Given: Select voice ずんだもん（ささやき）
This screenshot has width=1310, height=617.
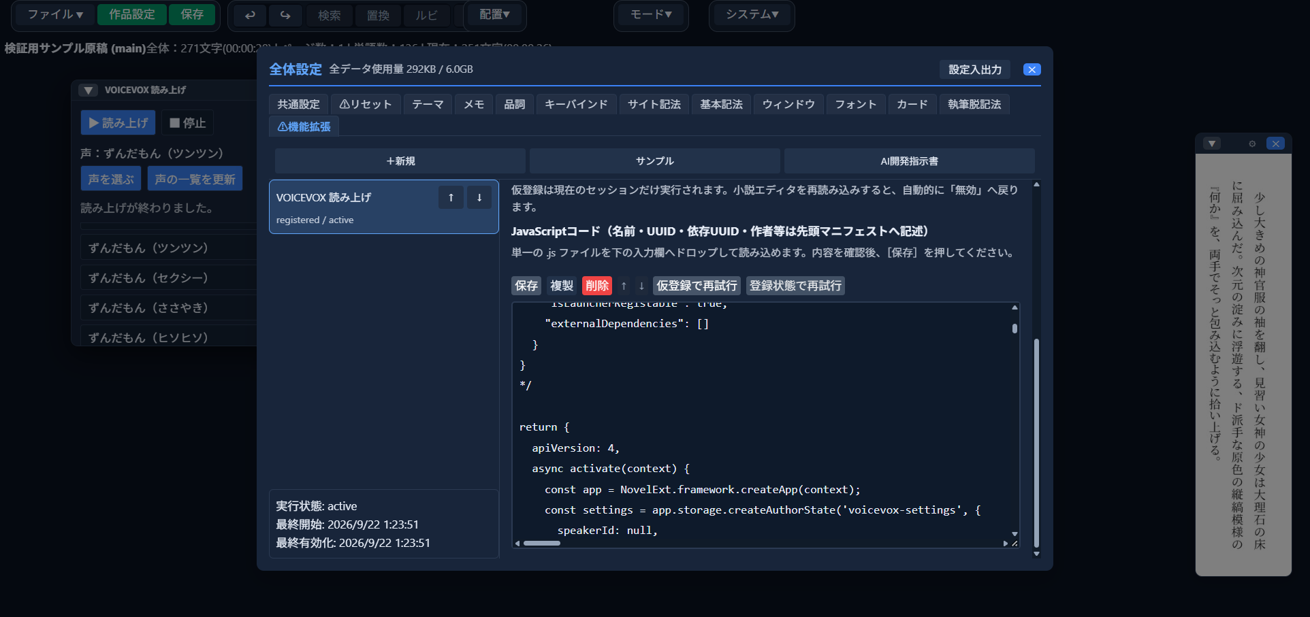Looking at the screenshot, I should click(168, 307).
